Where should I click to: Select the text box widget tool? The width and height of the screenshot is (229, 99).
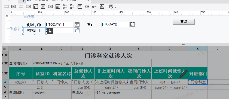pyautogui.click(x=6, y=6)
